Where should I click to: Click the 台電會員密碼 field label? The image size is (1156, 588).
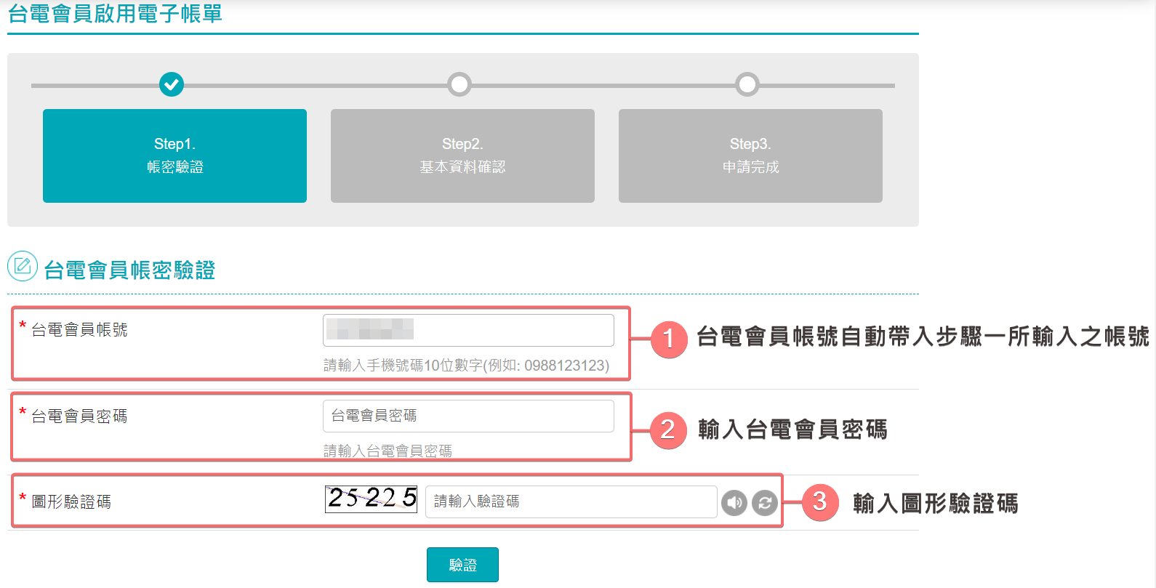point(79,416)
